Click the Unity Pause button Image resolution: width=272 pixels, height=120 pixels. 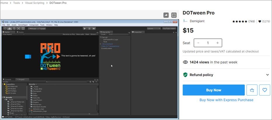(89, 29)
